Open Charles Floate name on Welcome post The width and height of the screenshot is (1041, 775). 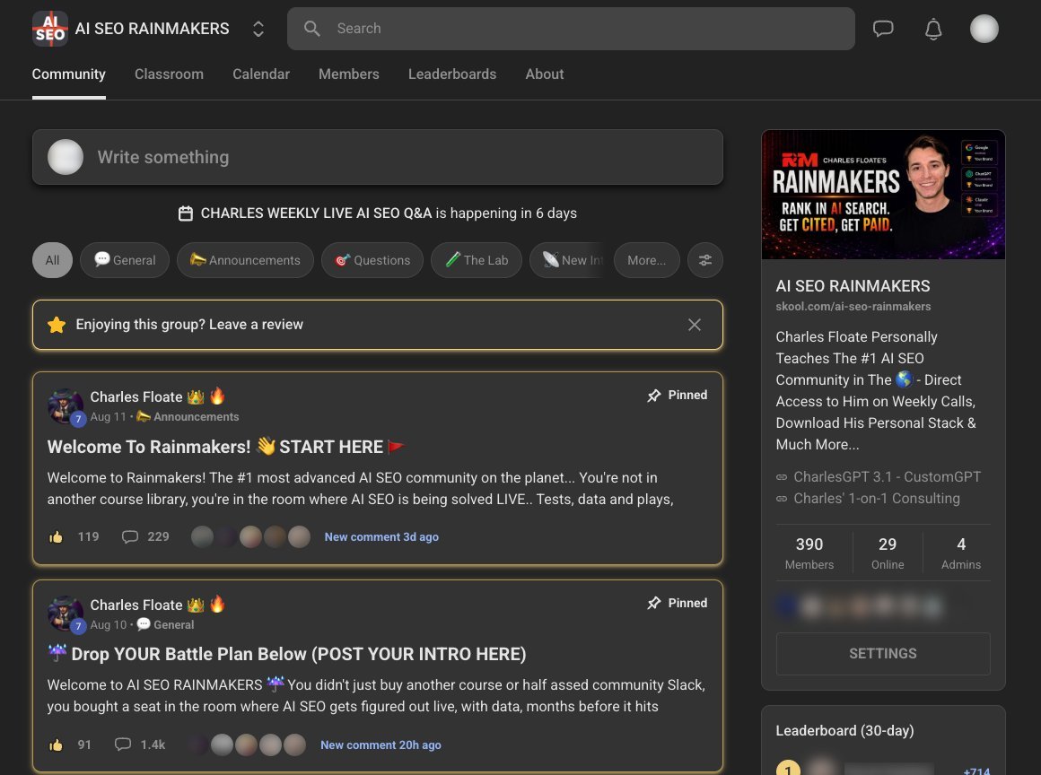[136, 396]
